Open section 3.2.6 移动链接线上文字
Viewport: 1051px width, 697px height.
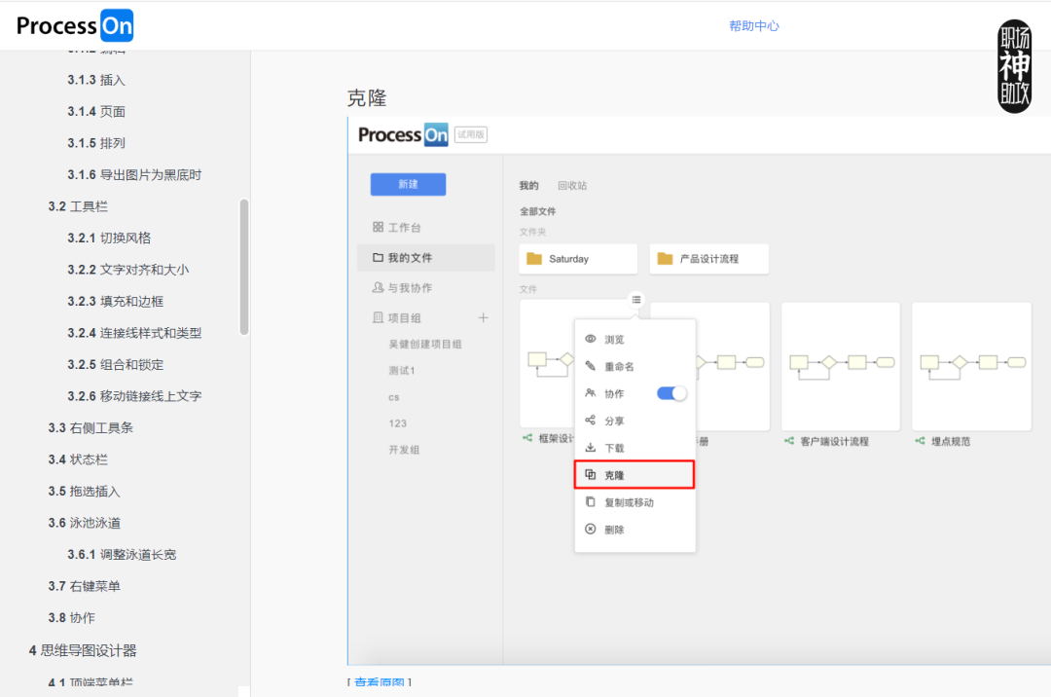click(x=134, y=396)
